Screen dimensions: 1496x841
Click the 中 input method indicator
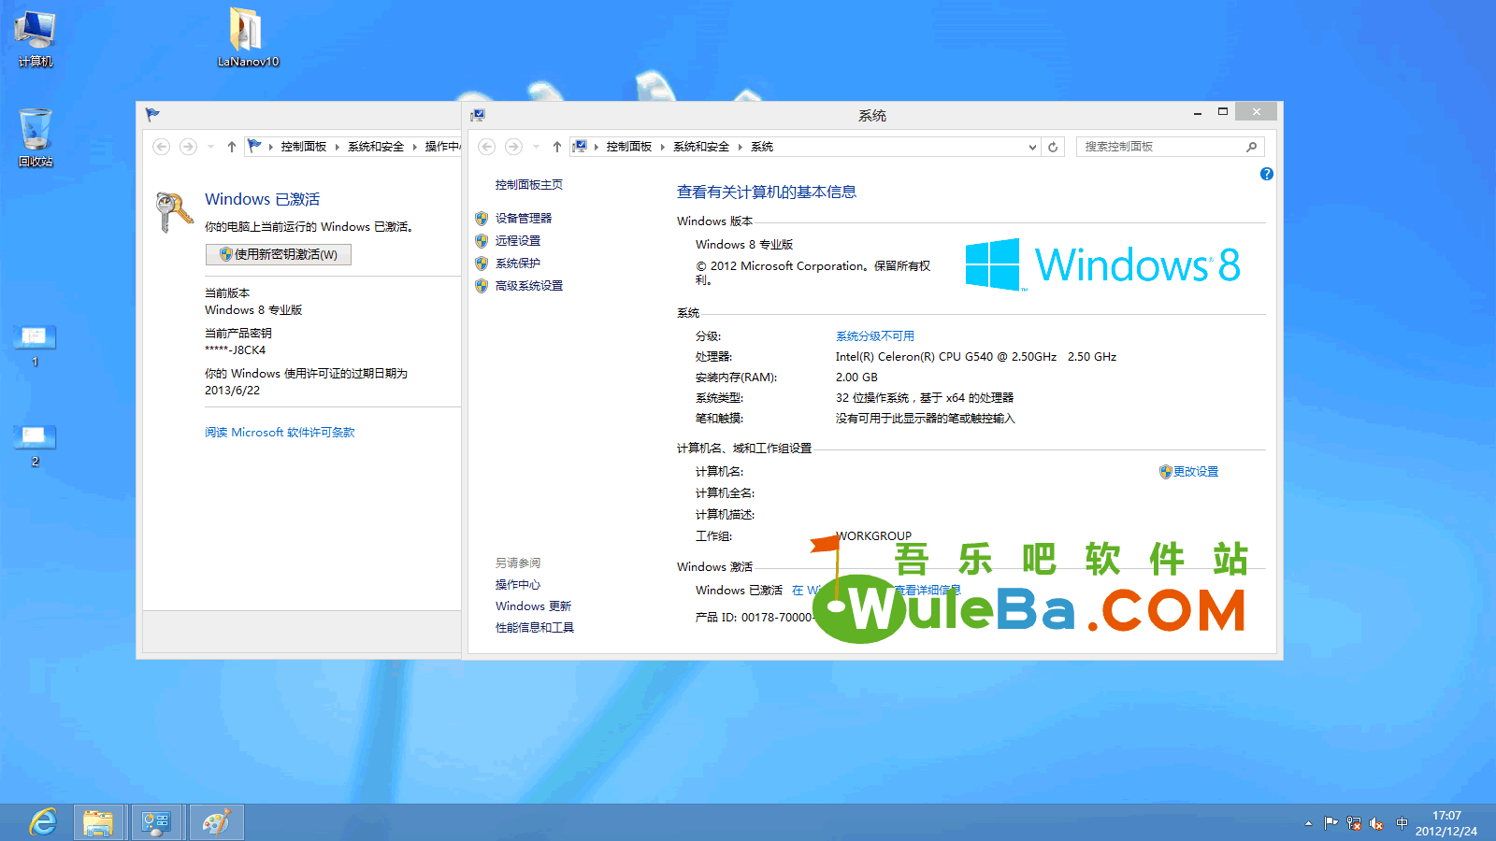[1402, 823]
